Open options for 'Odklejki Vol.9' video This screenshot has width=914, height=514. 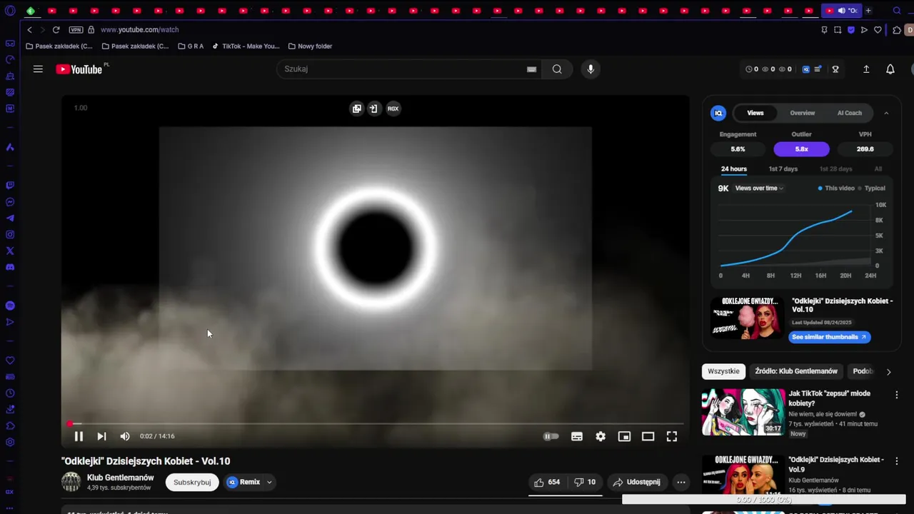click(897, 461)
